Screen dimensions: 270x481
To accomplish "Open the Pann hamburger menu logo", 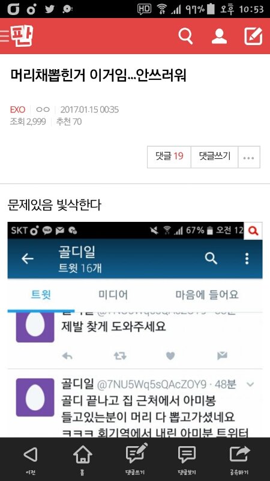I will [17, 35].
